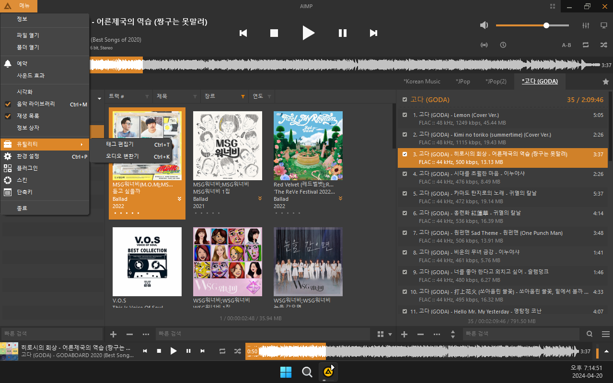
Task: Open 사운드 효과 menu entry
Action: coord(45,76)
